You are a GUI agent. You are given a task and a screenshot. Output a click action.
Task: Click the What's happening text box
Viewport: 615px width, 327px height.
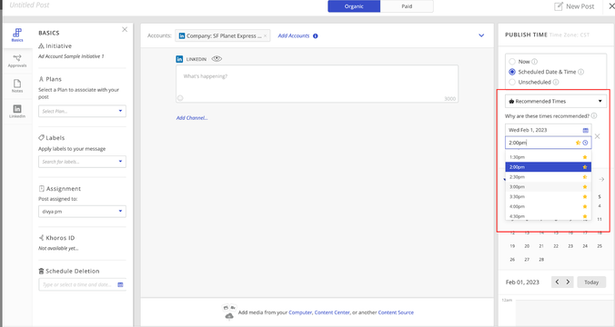317,84
